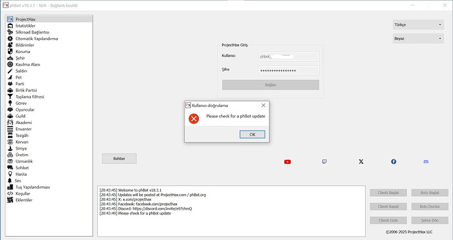The image size is (453, 240).
Task: Click log line 'Facebook: facebook.com/projecthax'
Action: click(x=139, y=204)
